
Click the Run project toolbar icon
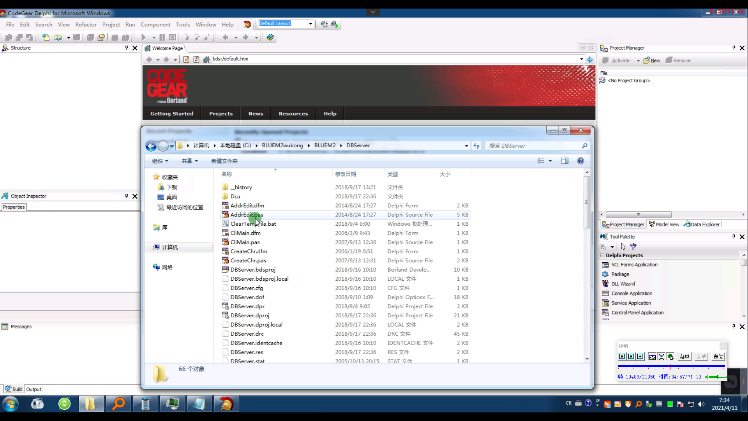[x=143, y=37]
